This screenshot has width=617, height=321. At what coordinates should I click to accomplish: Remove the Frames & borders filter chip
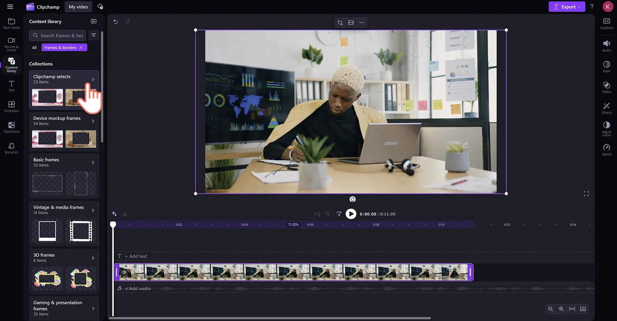[81, 47]
